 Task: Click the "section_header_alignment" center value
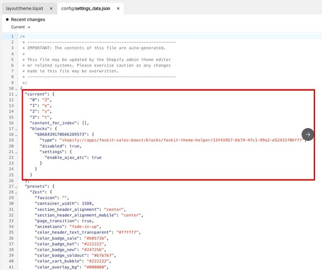pyautogui.click(x=114, y=209)
